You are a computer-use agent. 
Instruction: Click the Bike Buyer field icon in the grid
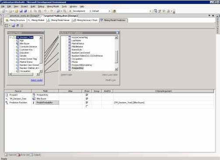[x=34, y=99]
